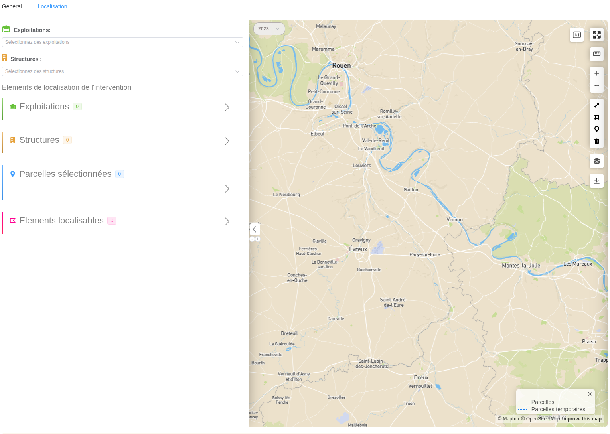Viewport: 610px width, 434px height.
Task: Enter fullscreen map view
Action: tap(596, 35)
